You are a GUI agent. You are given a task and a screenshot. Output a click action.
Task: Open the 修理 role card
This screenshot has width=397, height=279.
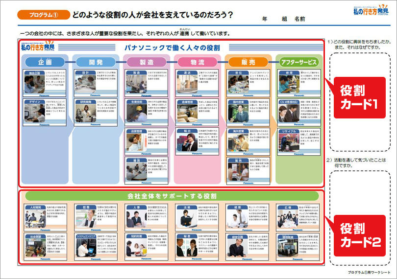[299, 83]
